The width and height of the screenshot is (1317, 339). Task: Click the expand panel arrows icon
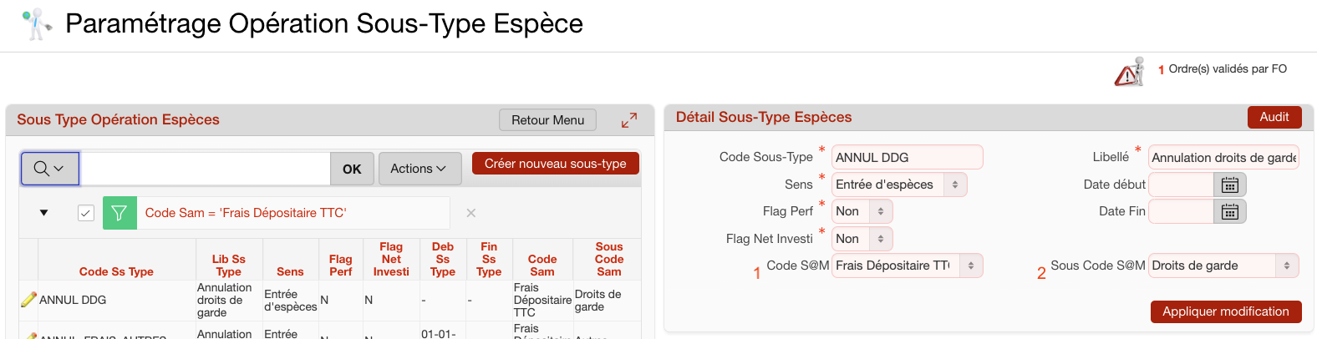tap(629, 120)
